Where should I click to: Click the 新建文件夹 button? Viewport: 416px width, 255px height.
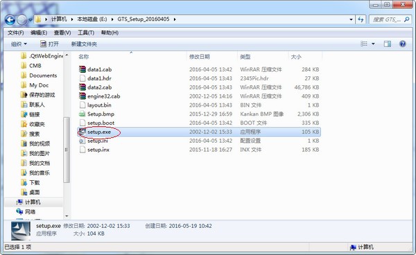(84, 44)
